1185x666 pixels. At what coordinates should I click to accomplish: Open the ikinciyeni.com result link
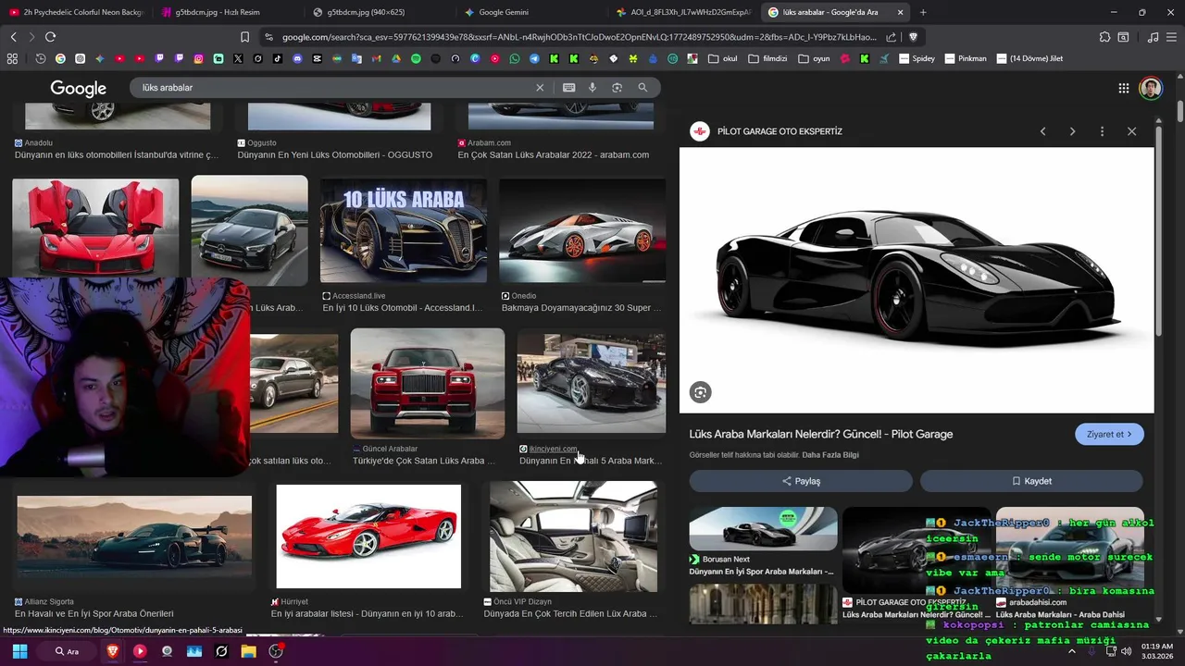pyautogui.click(x=553, y=449)
